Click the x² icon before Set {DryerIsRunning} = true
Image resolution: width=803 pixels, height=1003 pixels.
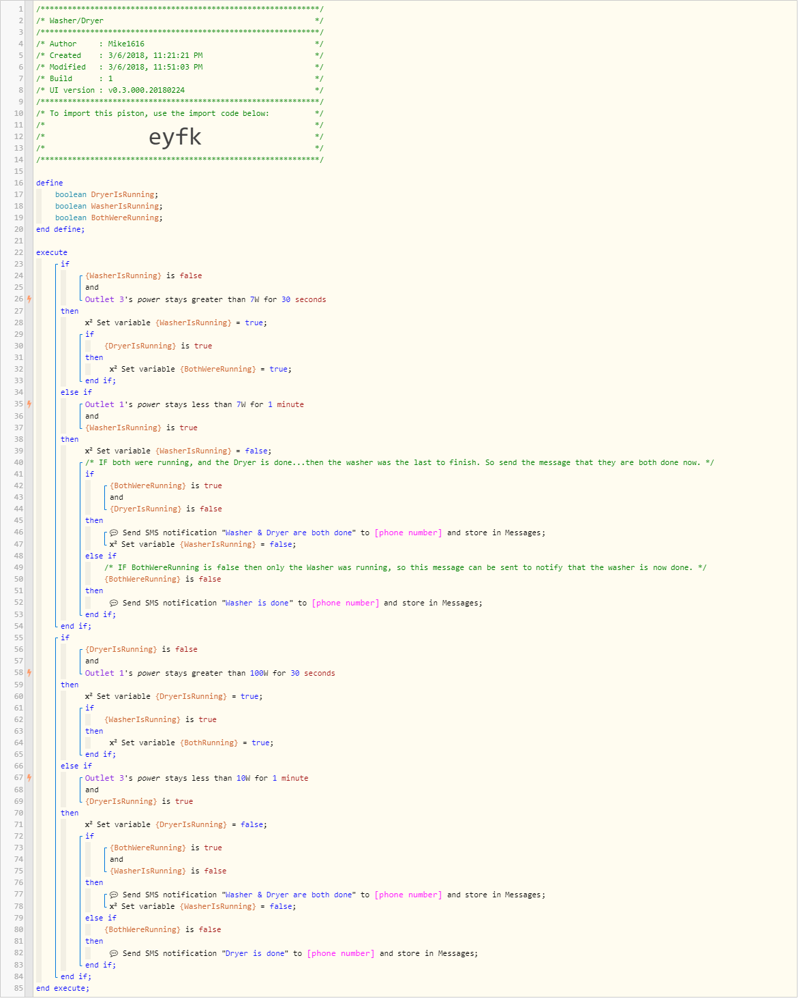[x=89, y=696]
